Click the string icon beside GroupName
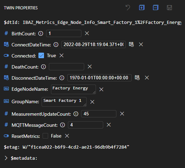Image resolution: width=185 pixels, height=168 pixels. click(x=6, y=101)
